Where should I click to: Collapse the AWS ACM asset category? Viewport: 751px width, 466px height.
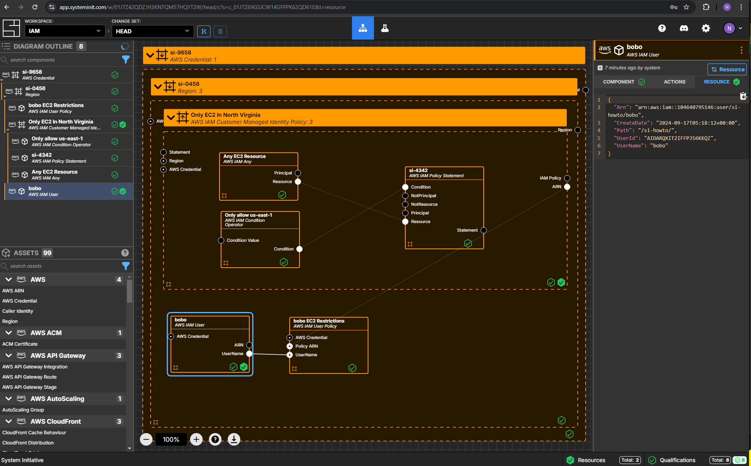pos(9,333)
